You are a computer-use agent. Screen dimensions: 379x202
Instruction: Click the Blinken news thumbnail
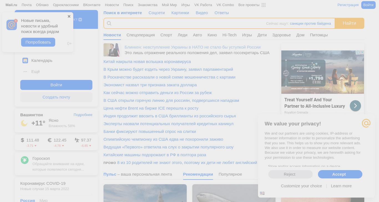pos(112,50)
